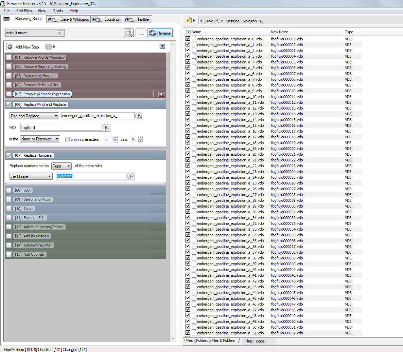The width and height of the screenshot is (403, 352).
Task: Open 'the Phrase' dropdown
Action: (x=31, y=176)
